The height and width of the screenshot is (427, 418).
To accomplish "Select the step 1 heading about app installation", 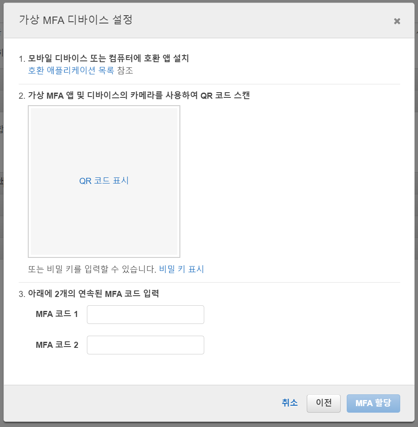I will pos(108,58).
